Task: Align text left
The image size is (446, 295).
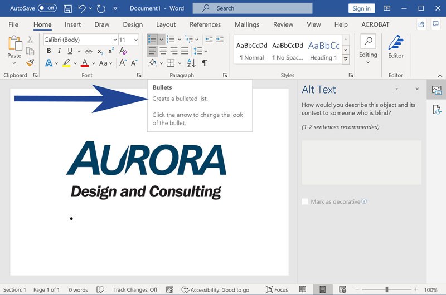Action: click(152, 51)
